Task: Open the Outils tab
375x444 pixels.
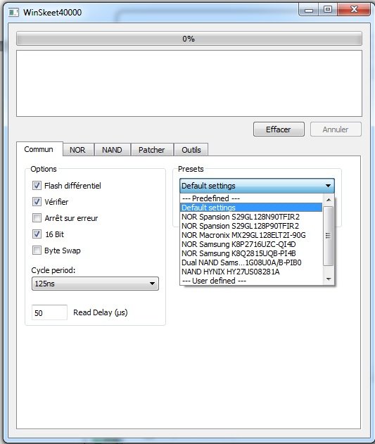Action: point(191,150)
